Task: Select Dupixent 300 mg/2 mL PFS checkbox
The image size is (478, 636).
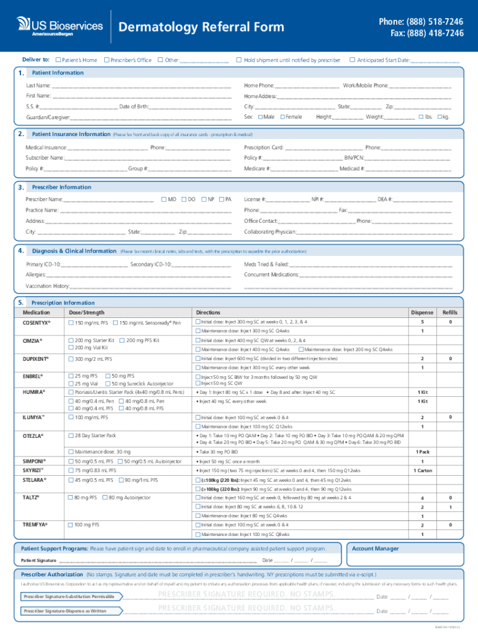Action: click(x=71, y=359)
